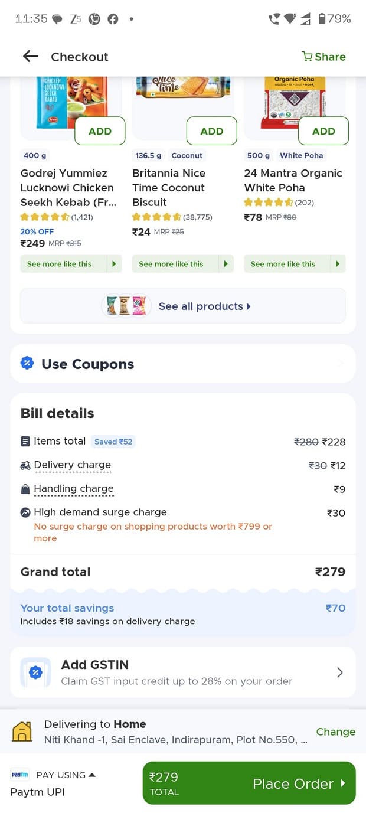Expand See more like this under White Poha
This screenshot has width=366, height=813.
[295, 264]
